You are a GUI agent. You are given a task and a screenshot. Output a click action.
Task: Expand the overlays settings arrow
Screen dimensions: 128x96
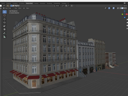point(115,8)
